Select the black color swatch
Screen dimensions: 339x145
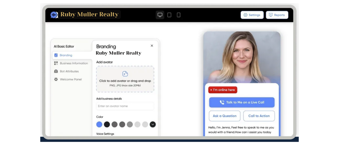point(107,124)
